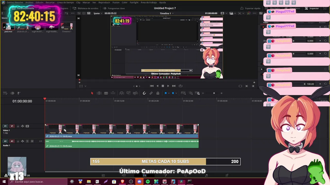Open Spotify from the taskbar
This screenshot has width=330, height=185.
(x=148, y=182)
